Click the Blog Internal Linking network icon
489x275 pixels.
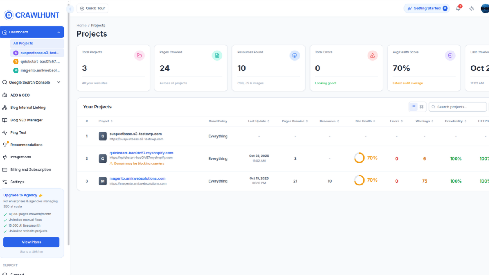[5, 108]
